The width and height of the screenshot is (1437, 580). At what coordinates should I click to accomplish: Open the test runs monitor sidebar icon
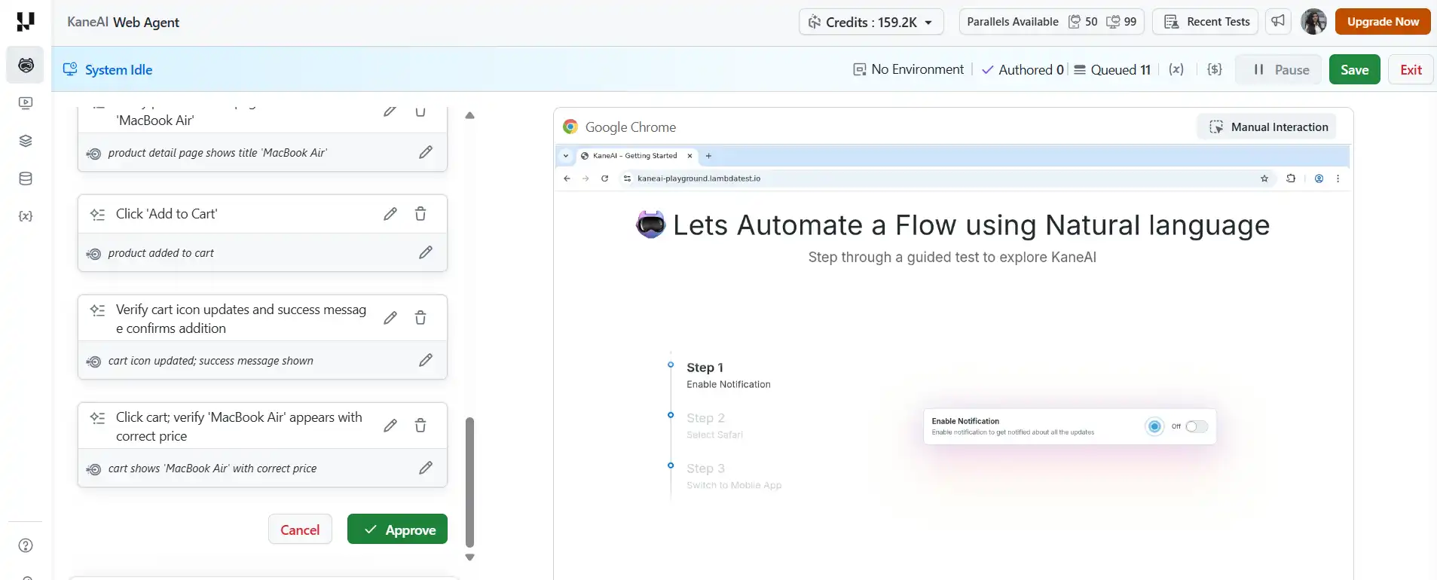click(26, 103)
